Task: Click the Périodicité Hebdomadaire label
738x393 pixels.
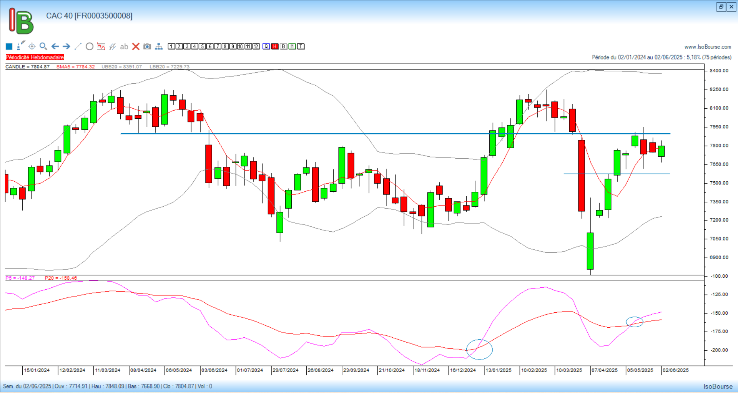Action: 35,57
